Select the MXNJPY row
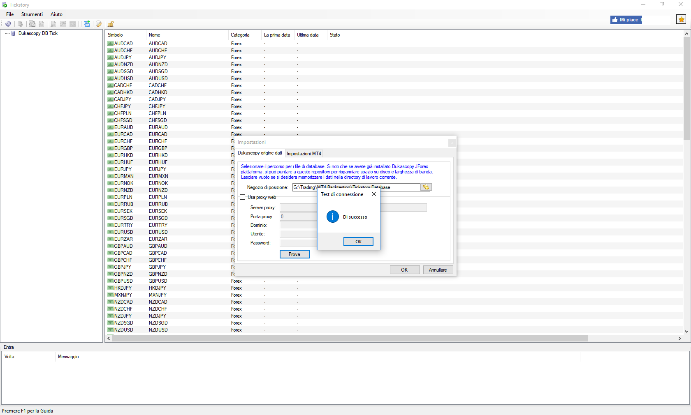 tap(394, 295)
